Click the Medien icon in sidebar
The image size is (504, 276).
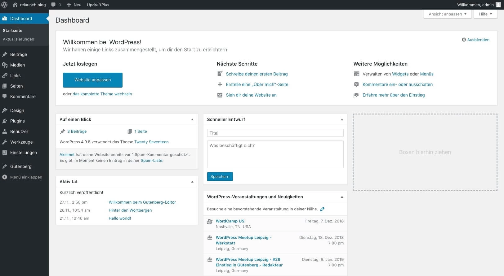click(x=5, y=65)
